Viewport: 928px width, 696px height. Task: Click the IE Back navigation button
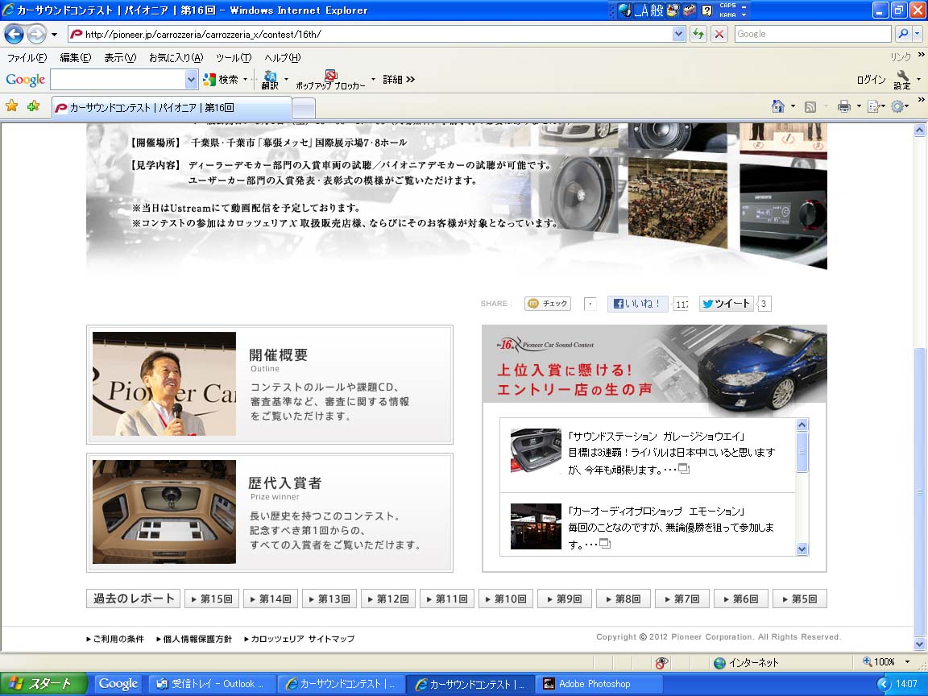(x=14, y=34)
